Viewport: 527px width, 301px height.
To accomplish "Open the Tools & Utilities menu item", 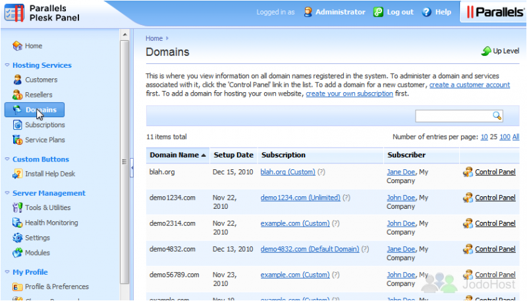I will (47, 207).
